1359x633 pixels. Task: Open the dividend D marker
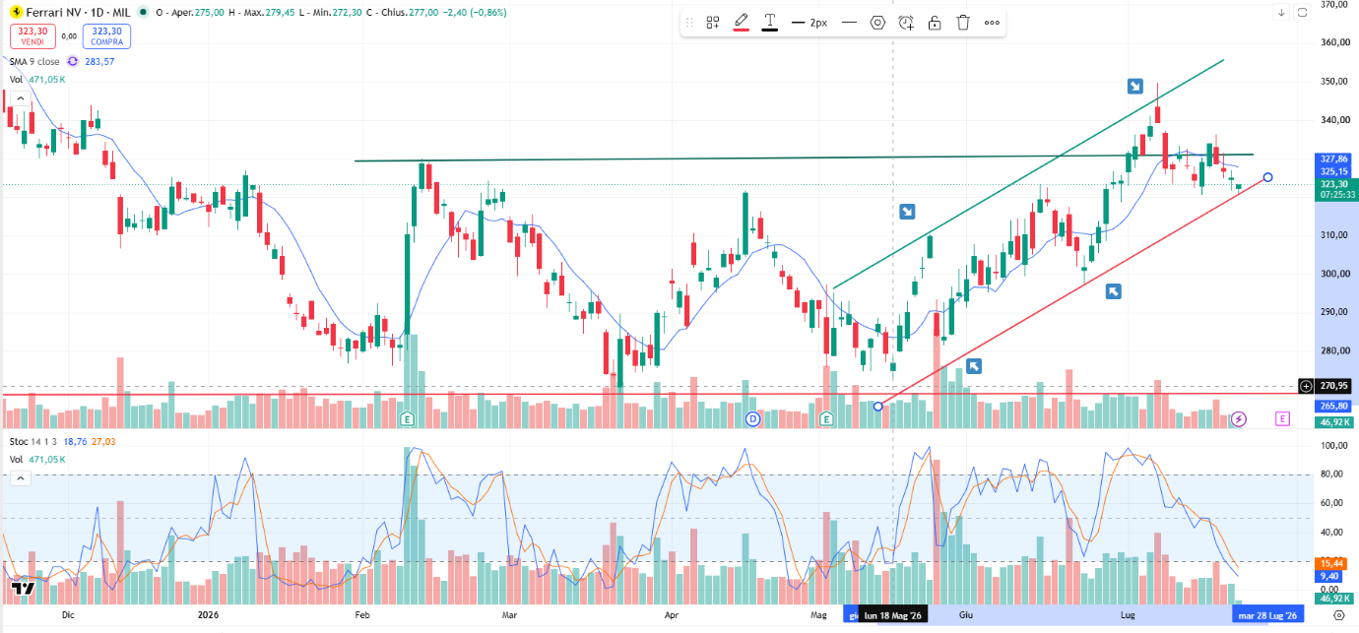tap(754, 419)
